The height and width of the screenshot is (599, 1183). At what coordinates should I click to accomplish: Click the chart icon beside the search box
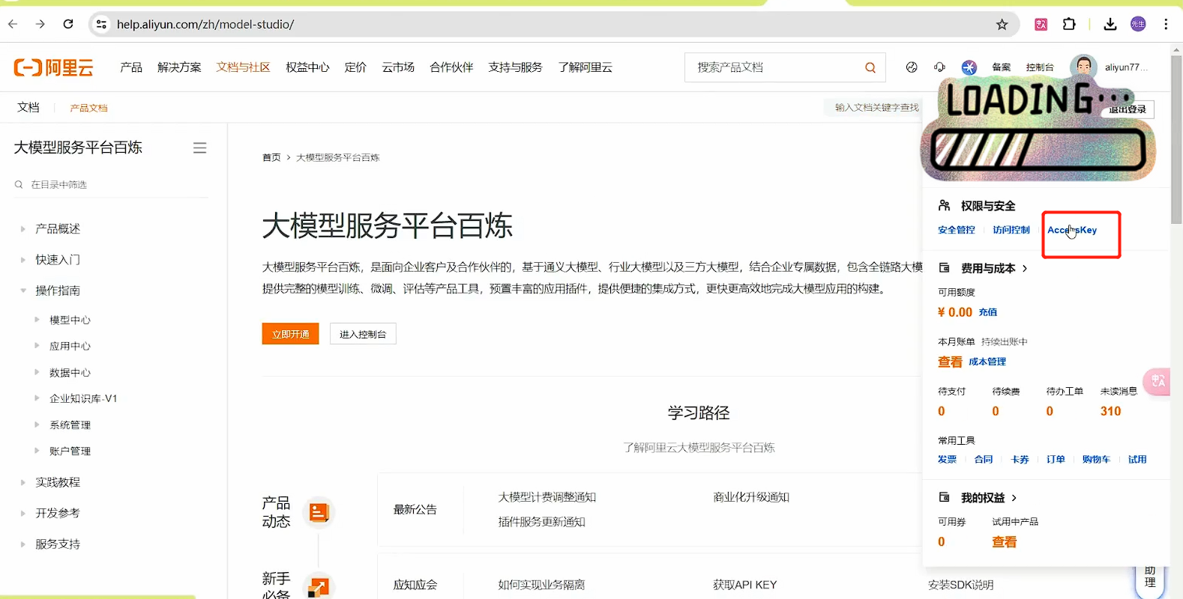912,67
